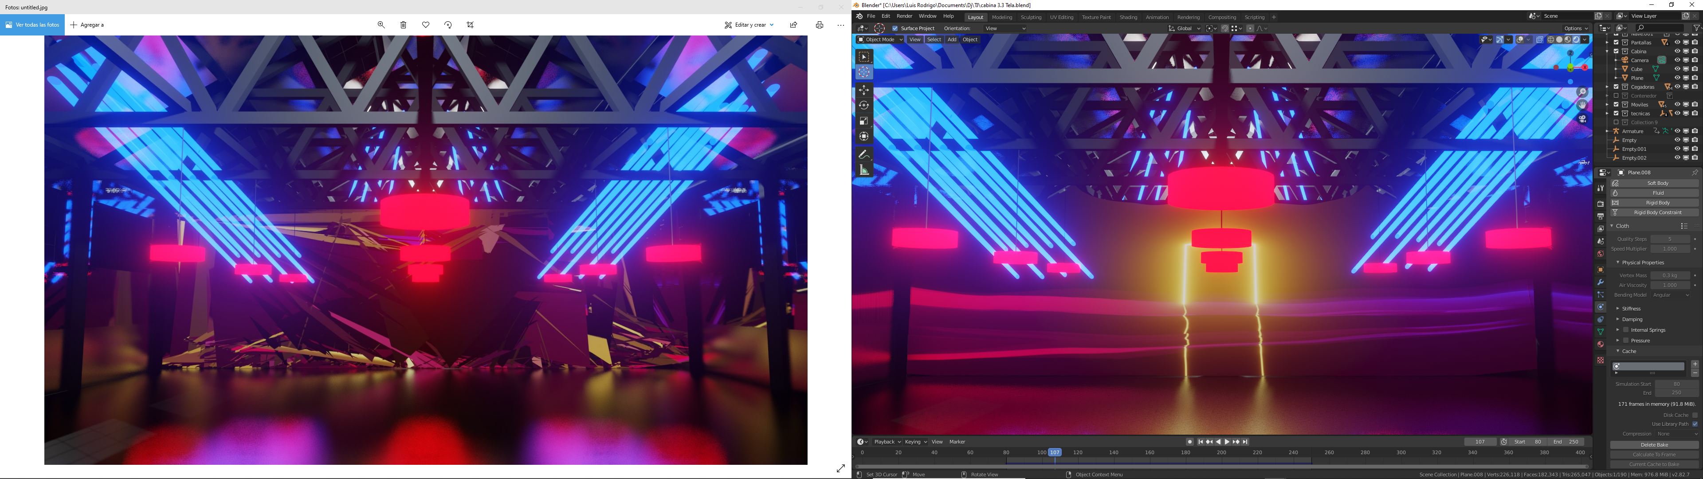
Task: Open the Physics properties tab icon
Action: coord(1601,307)
